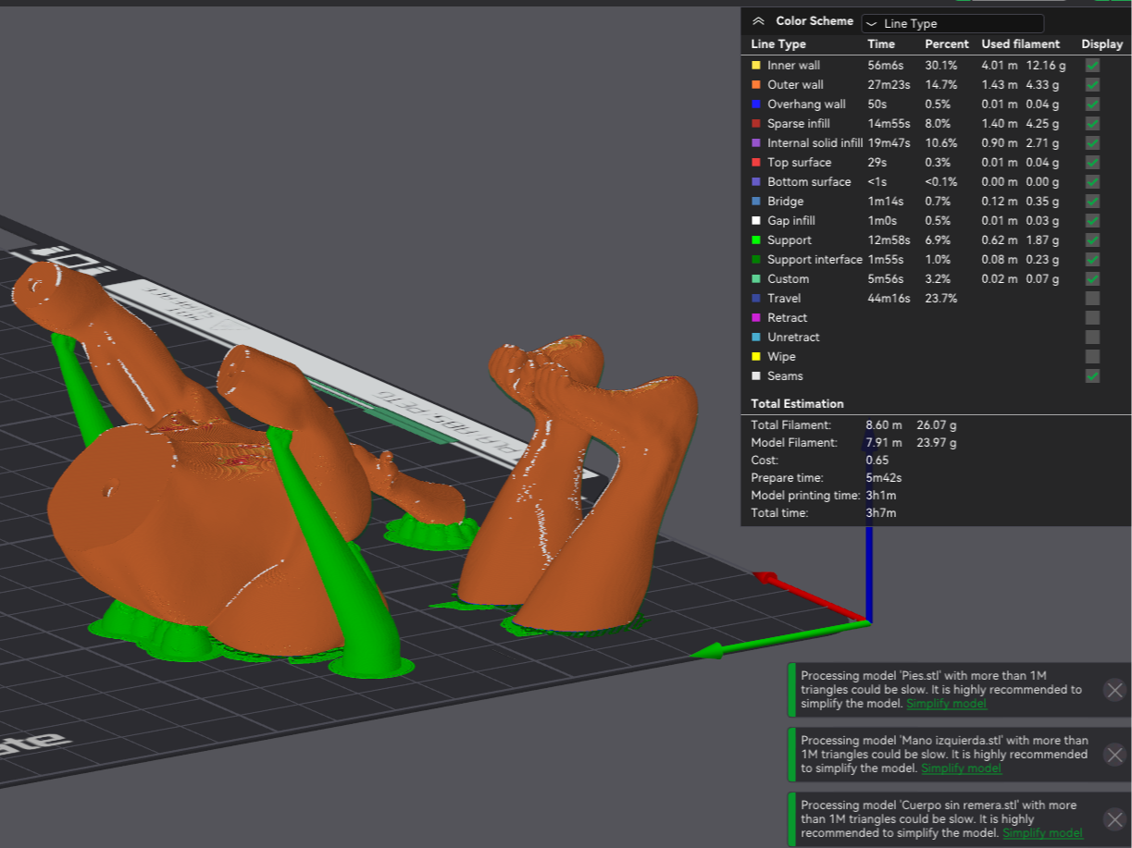Click the yellow Inner wall color swatch
The height and width of the screenshot is (848, 1132).
pyautogui.click(x=756, y=65)
